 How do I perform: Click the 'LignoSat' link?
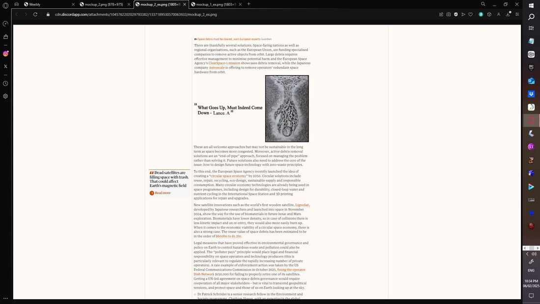tap(302, 205)
